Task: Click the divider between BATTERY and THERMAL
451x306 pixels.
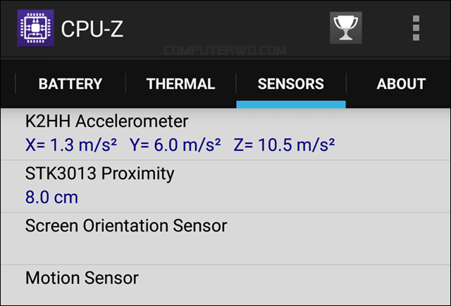Action: (x=125, y=83)
